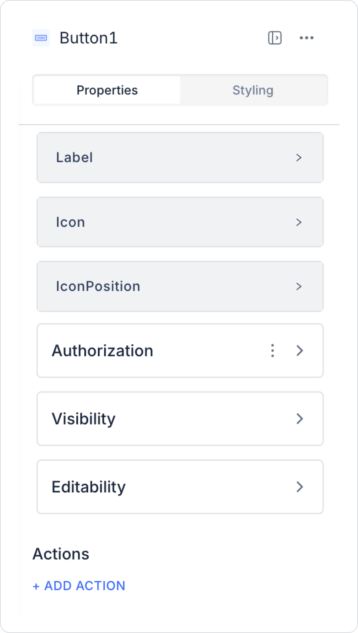Open Visibility section chevron
358x633 pixels.
pos(300,419)
